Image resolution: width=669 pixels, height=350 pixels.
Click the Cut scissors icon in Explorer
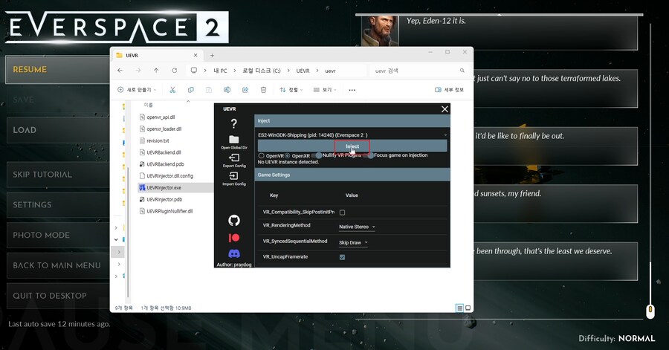click(172, 89)
